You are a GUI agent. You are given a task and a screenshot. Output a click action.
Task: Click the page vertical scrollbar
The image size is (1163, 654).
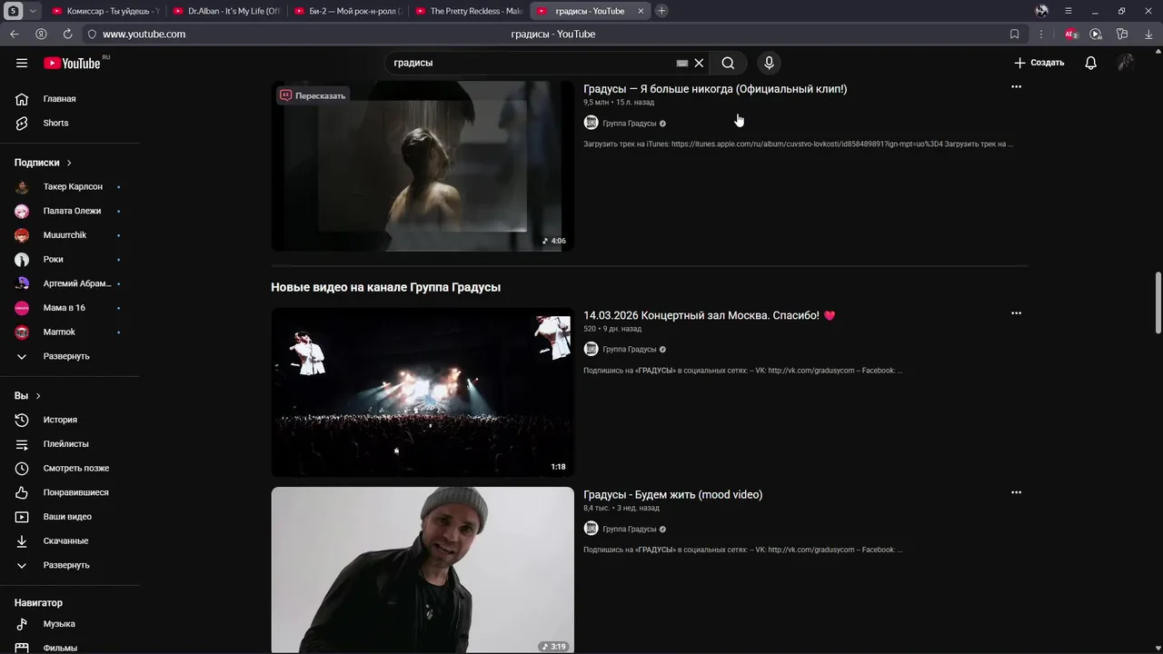tap(1158, 302)
